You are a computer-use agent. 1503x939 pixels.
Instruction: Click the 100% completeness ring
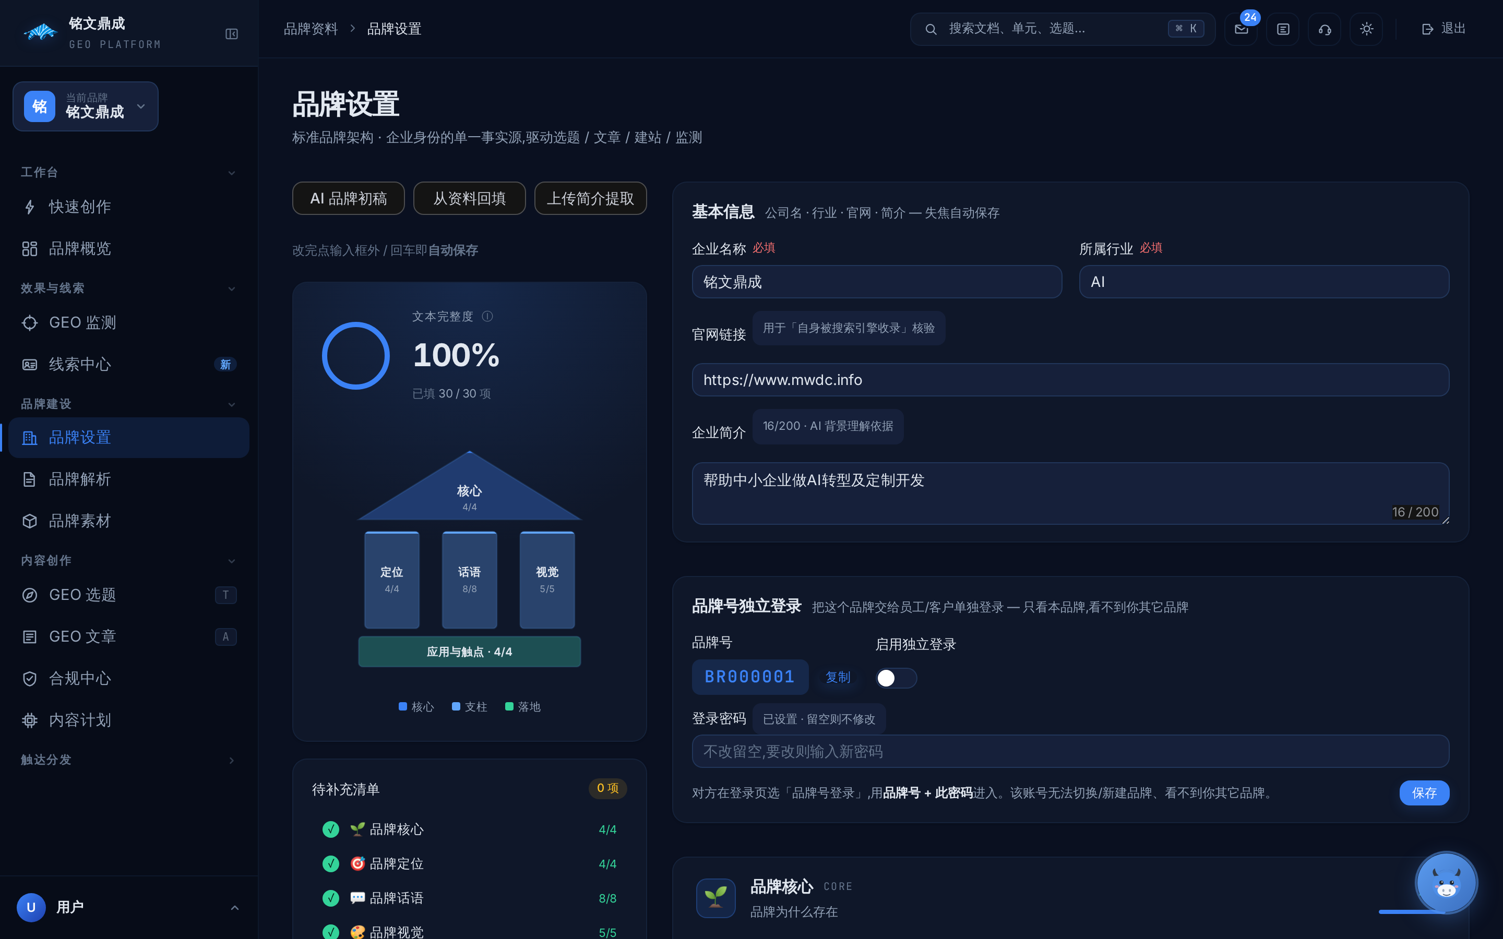point(355,355)
